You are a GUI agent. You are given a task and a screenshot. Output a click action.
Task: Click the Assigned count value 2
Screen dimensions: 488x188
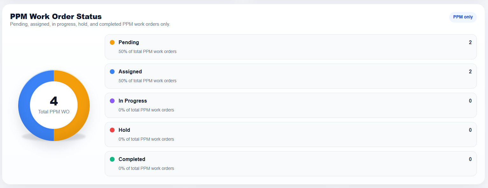[x=470, y=71]
